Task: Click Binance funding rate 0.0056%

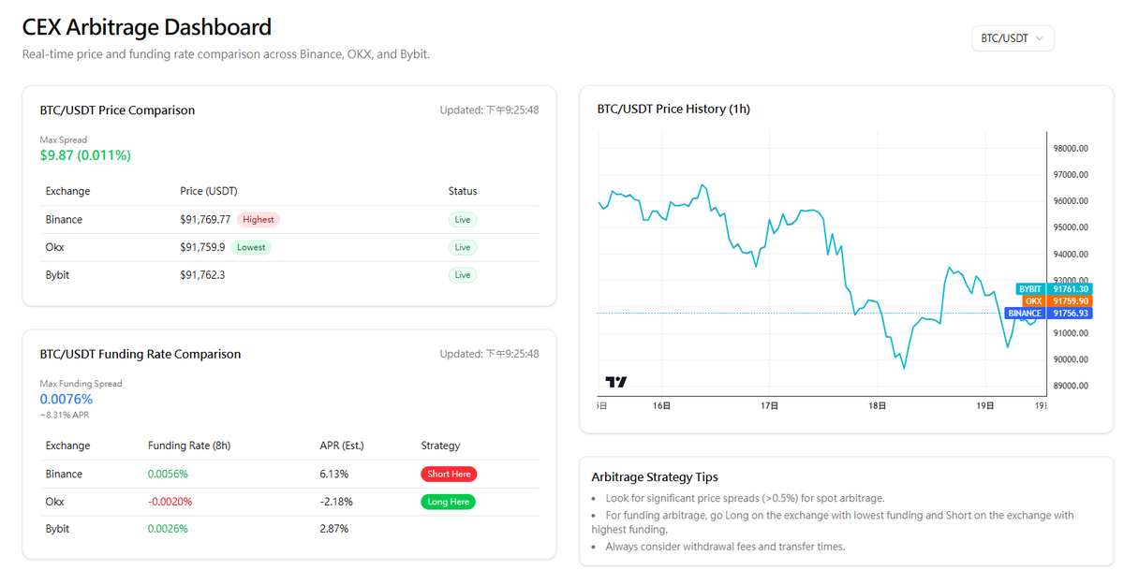Action: click(x=168, y=475)
